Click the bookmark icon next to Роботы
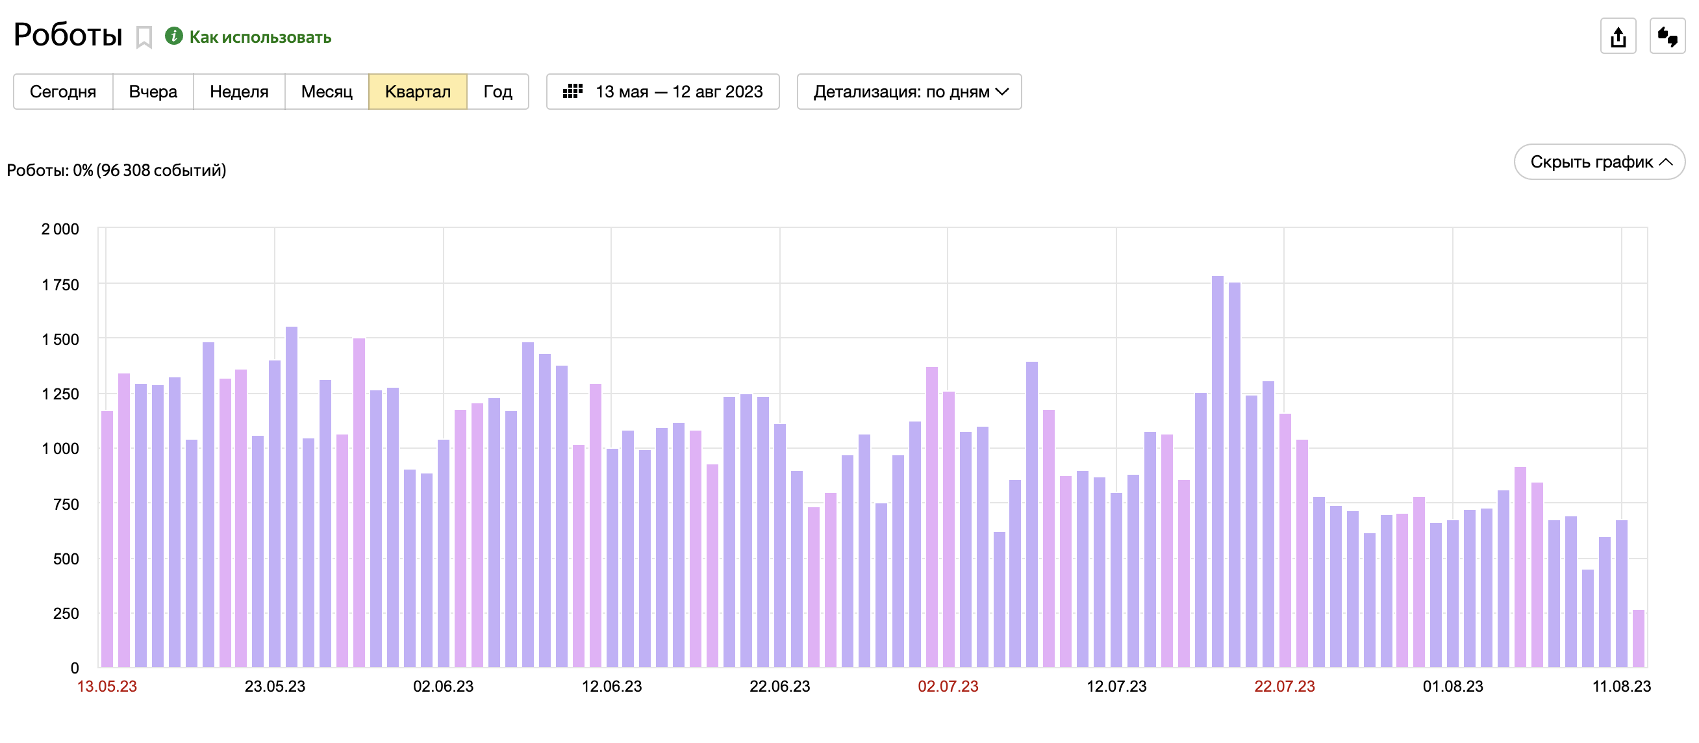Image resolution: width=1699 pixels, height=743 pixels. [144, 37]
